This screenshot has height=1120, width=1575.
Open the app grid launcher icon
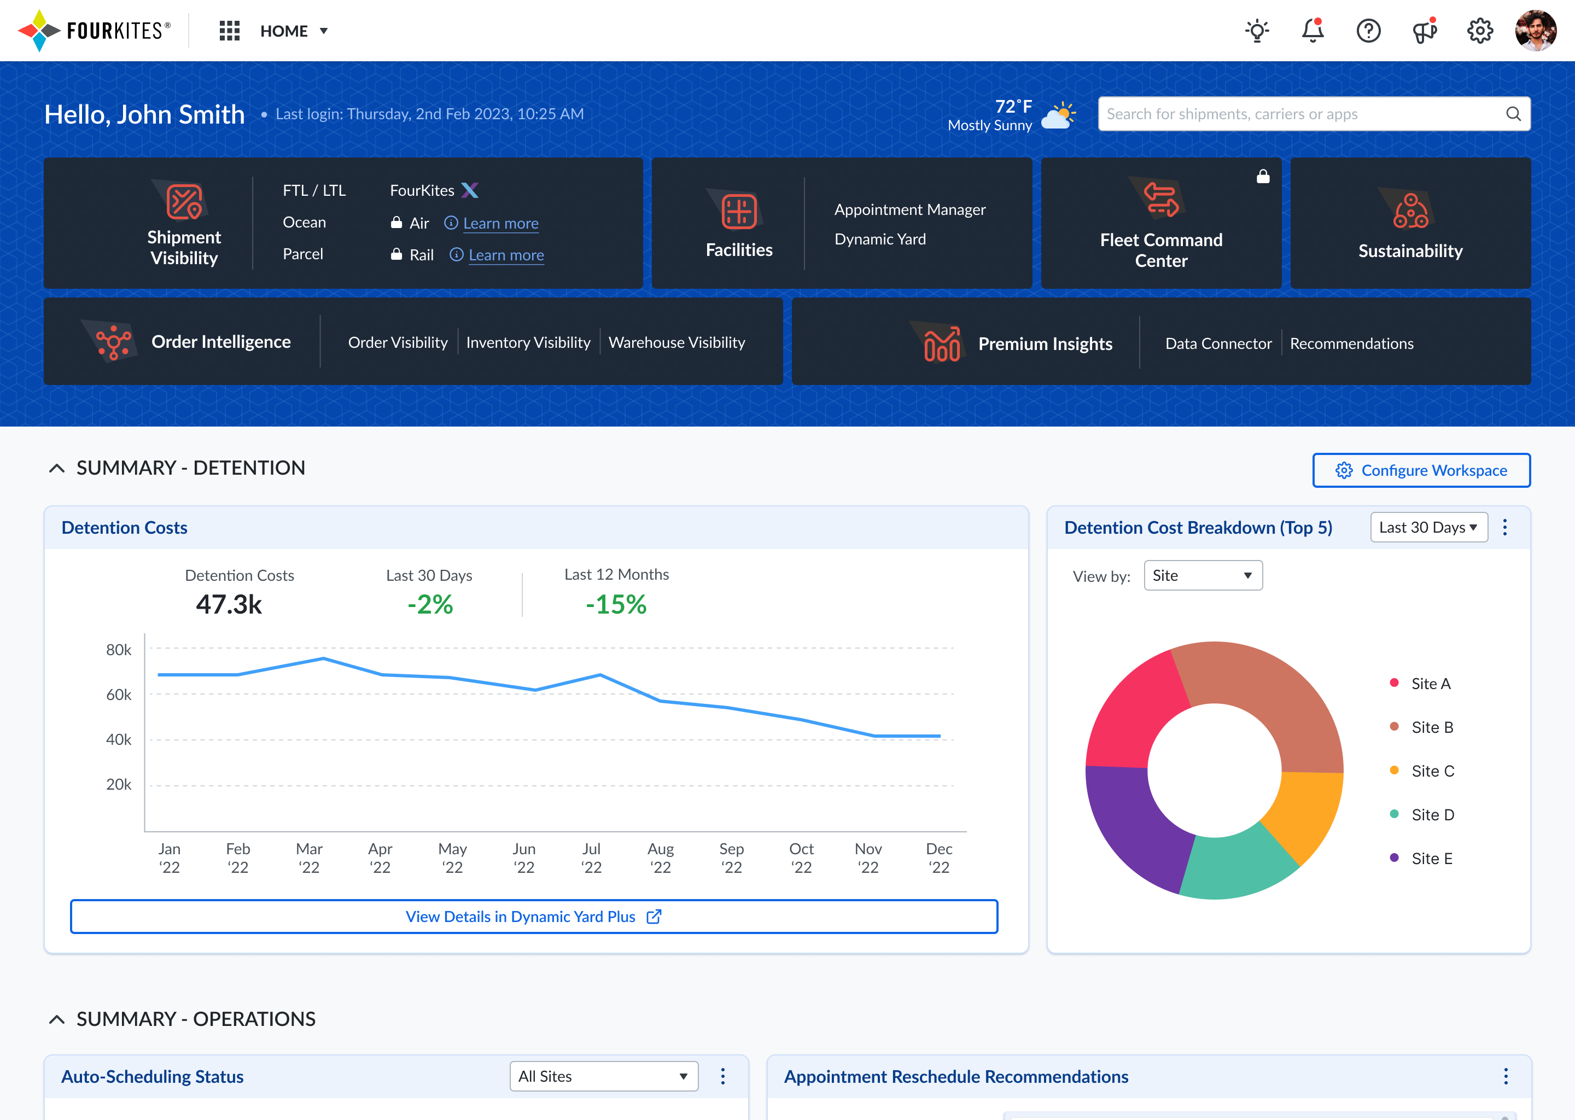(x=229, y=31)
